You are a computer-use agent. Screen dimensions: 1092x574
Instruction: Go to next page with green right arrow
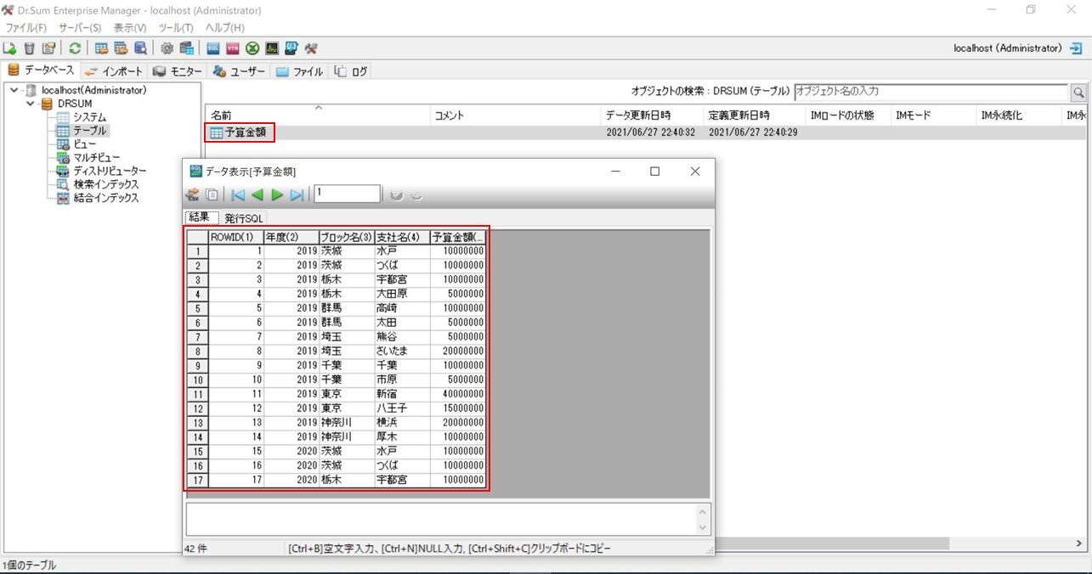pos(277,194)
